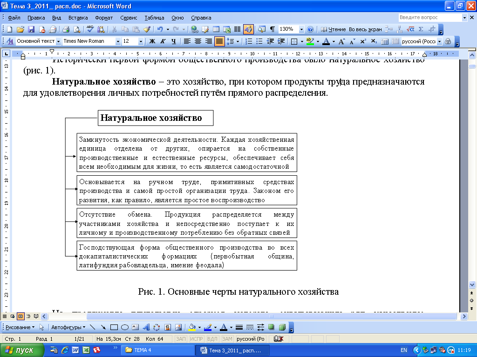Toggle Italic formatting (К)
The image size is (477, 357).
163,41
